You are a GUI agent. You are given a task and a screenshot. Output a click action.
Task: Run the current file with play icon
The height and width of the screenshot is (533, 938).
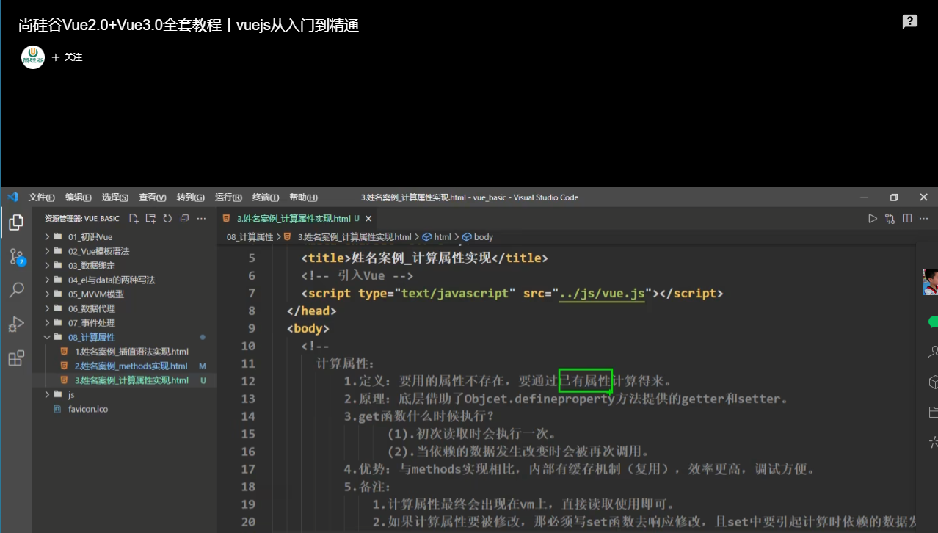[872, 219]
